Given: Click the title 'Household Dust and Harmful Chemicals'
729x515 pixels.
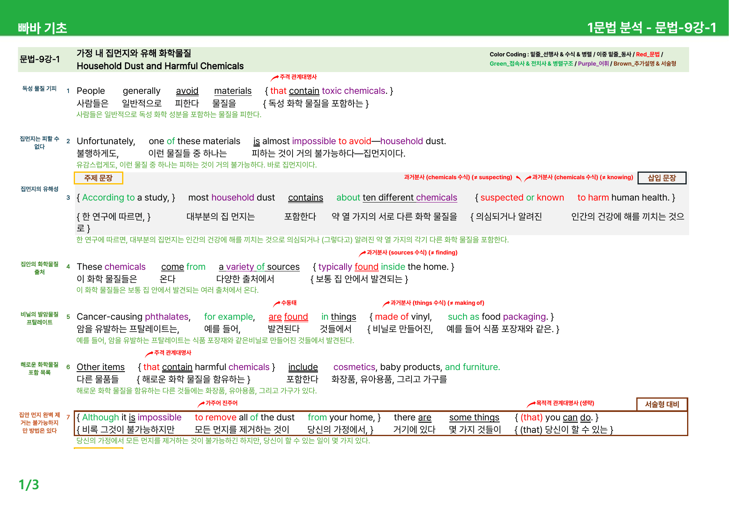Looking at the screenshot, I should coord(160,66).
